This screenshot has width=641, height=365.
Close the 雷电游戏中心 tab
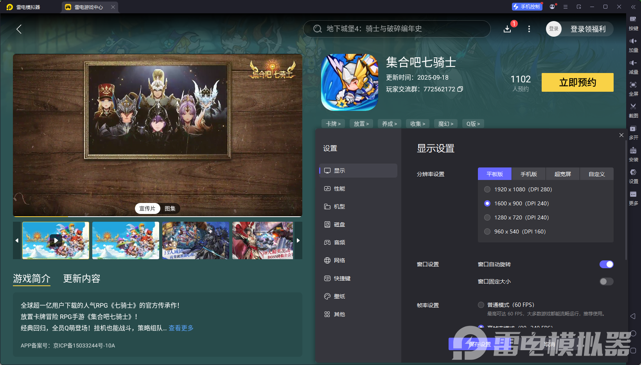tap(113, 7)
